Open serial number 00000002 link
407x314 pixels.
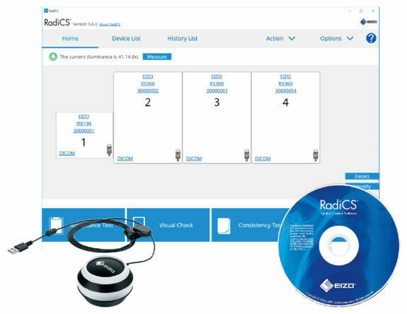(148, 91)
